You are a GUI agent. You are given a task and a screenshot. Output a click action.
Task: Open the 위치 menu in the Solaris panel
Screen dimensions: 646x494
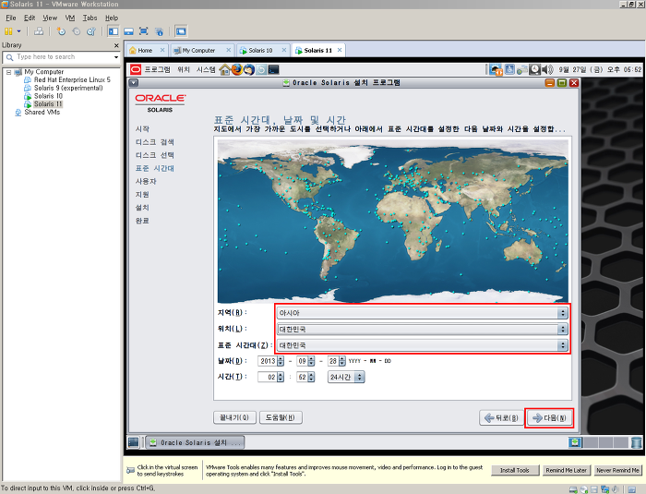click(x=184, y=69)
